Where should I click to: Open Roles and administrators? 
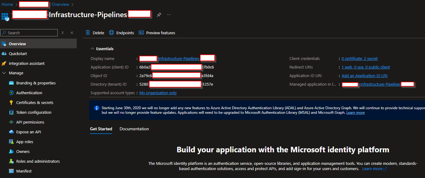(38, 161)
